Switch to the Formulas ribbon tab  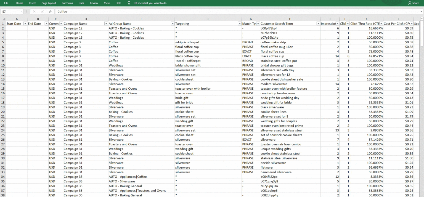[x=67, y=3]
